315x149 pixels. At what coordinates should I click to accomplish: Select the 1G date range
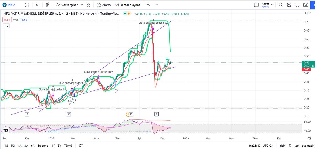tap(6, 145)
